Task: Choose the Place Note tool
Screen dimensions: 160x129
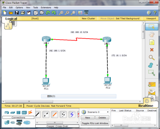Action: coord(152,42)
